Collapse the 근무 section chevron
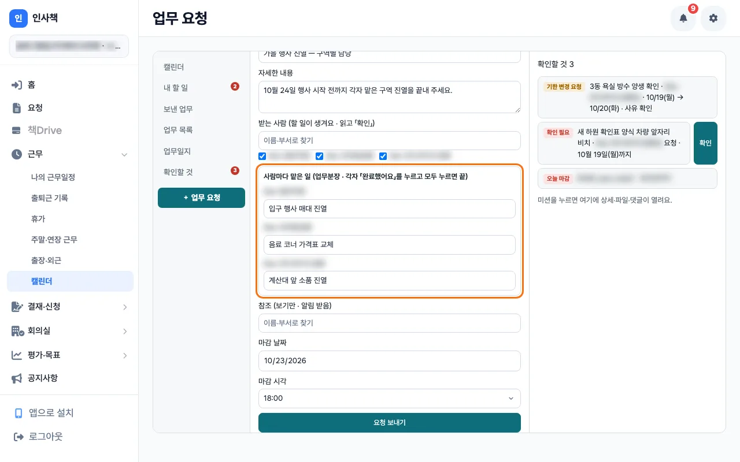Image resolution: width=740 pixels, height=462 pixels. pyautogui.click(x=124, y=154)
